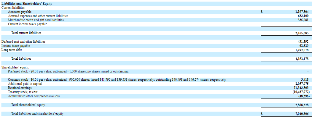This screenshot has width=312, height=119.
Task: Select 'Current income taxes payable' label
Action: (x=28, y=24)
